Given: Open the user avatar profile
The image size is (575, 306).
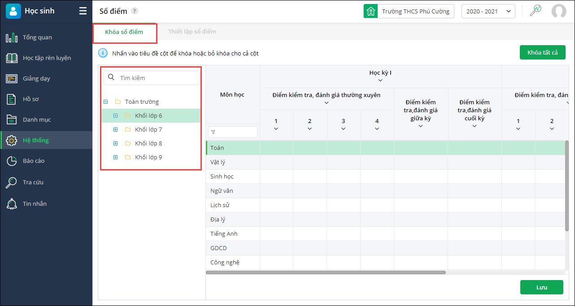Looking at the screenshot, I should (559, 11).
